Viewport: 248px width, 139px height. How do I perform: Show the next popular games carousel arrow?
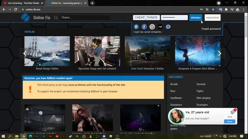coord(220,53)
